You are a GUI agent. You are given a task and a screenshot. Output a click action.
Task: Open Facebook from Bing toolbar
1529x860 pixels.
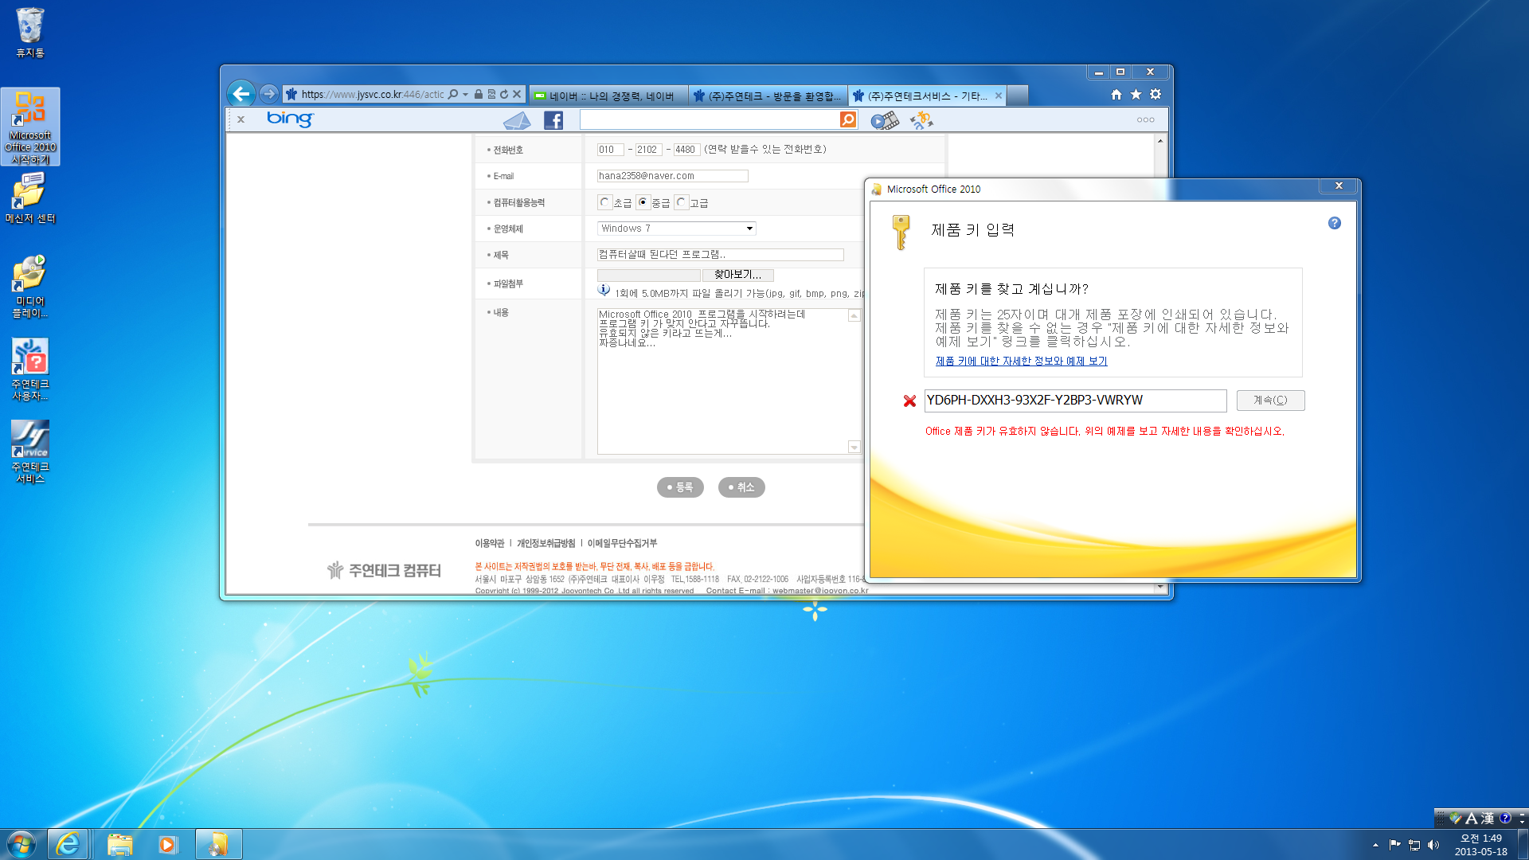click(553, 120)
